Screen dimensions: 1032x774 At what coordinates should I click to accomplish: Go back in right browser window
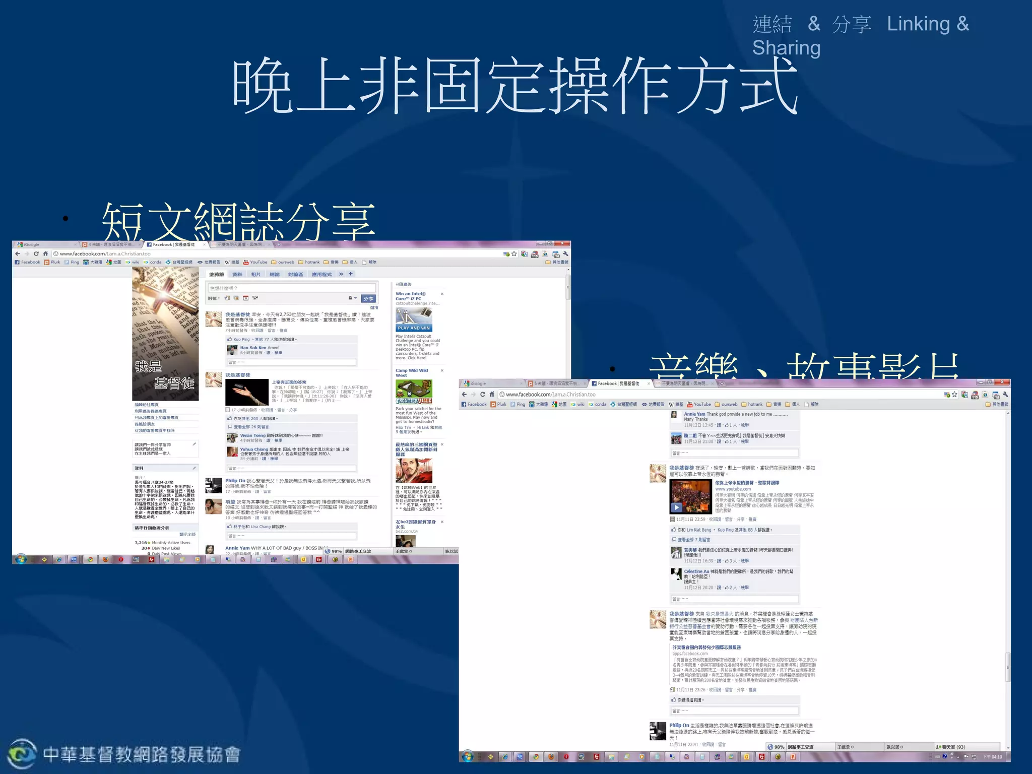pyautogui.click(x=464, y=395)
